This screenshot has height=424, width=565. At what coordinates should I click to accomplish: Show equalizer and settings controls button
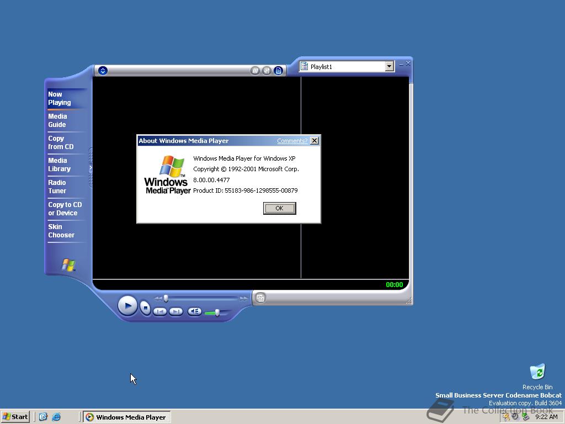click(266, 71)
